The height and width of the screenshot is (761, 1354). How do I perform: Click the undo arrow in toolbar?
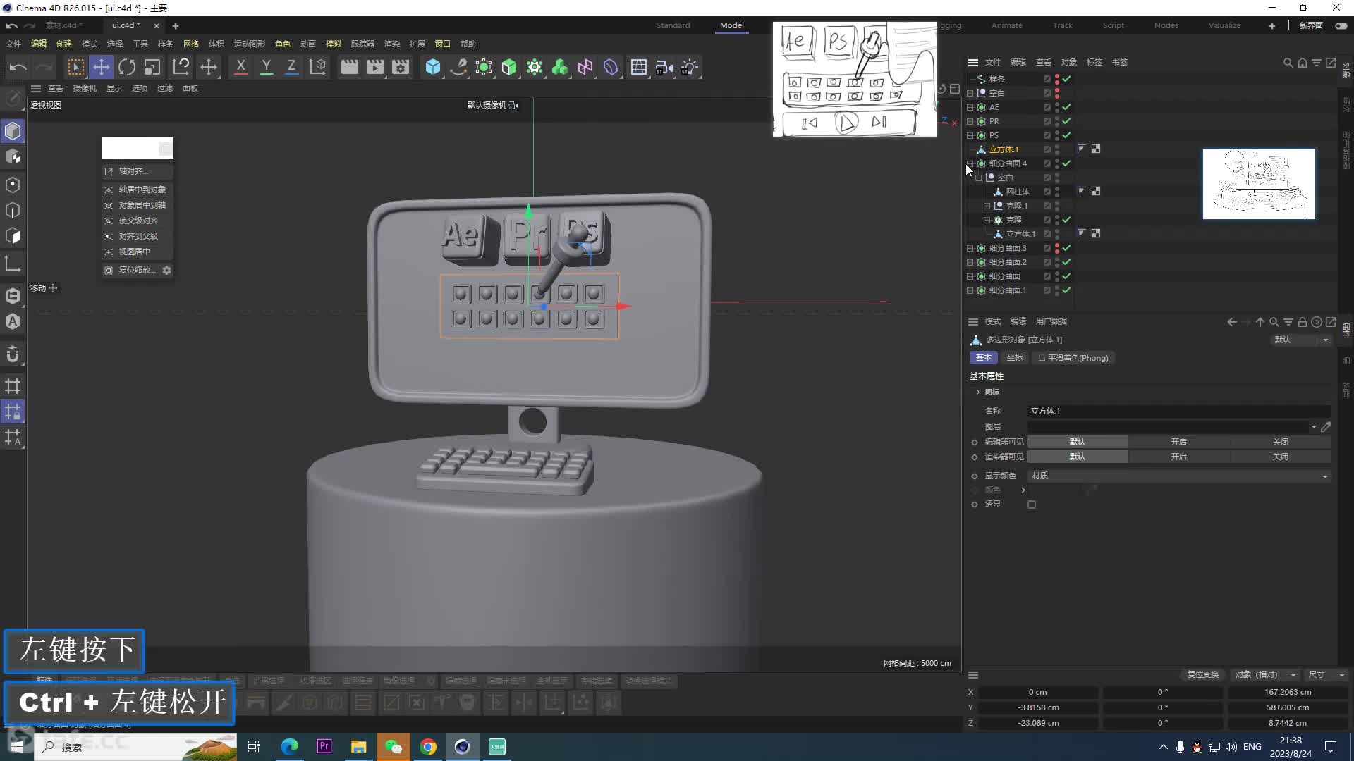18,68
